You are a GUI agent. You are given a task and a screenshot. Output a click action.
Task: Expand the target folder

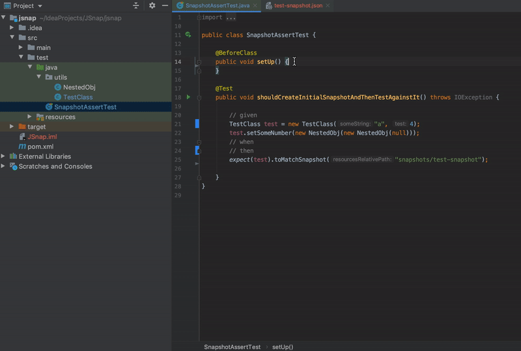[12, 126]
